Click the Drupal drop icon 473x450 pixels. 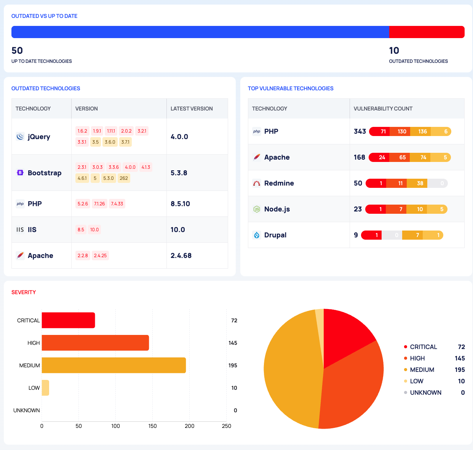coord(257,235)
